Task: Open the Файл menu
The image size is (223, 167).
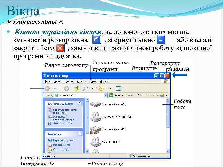Action: (x=47, y=81)
